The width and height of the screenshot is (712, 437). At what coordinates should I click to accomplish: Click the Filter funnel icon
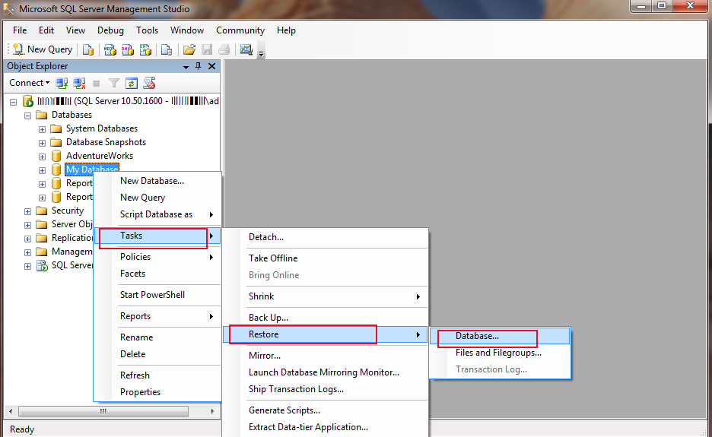114,83
